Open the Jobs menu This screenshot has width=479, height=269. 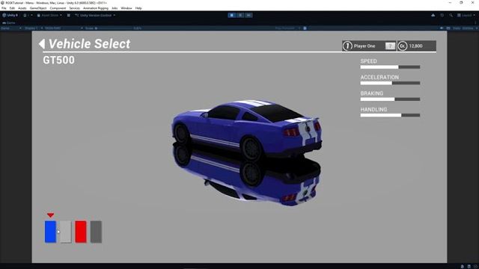tap(115, 8)
